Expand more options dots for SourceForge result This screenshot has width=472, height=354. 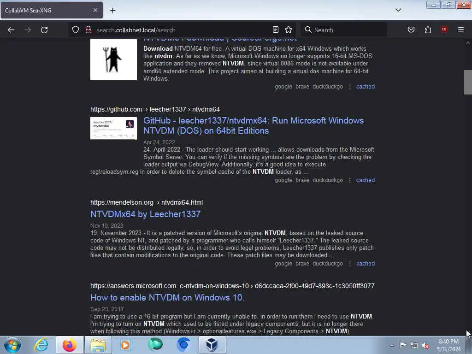pos(350,87)
